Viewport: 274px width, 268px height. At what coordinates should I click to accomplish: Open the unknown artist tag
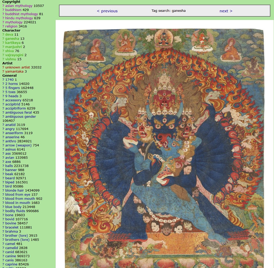coord(17,67)
